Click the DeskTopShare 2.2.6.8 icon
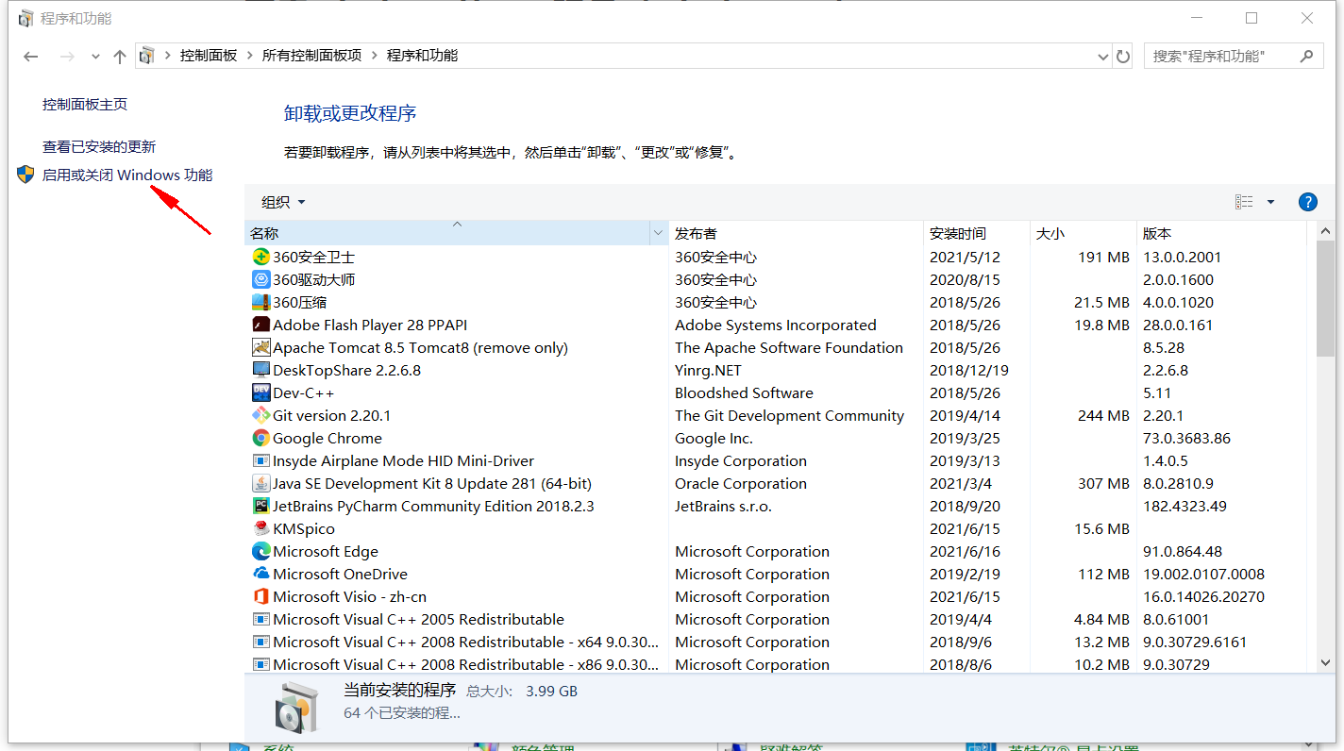Viewport: 1344px width, 751px height. tap(261, 370)
